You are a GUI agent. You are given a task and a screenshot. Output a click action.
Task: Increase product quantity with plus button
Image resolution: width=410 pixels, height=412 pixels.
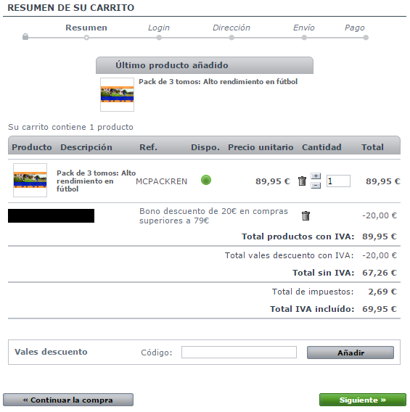point(316,176)
